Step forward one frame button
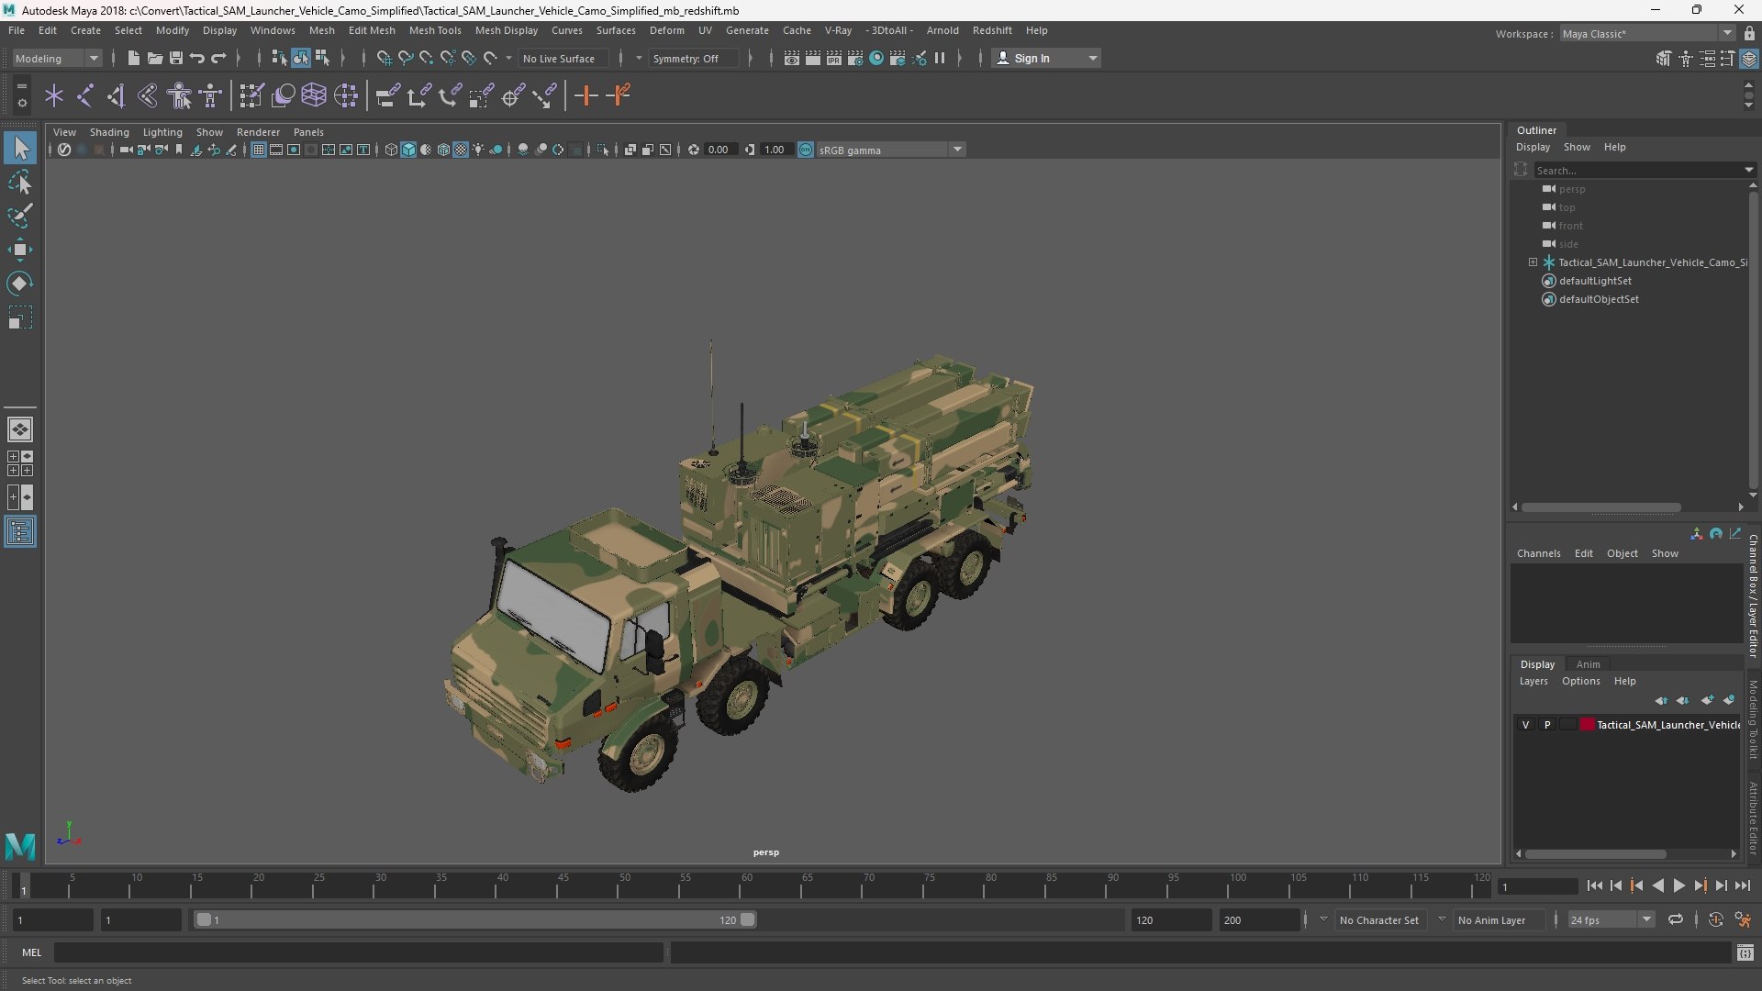This screenshot has height=991, width=1762. pyautogui.click(x=1721, y=885)
